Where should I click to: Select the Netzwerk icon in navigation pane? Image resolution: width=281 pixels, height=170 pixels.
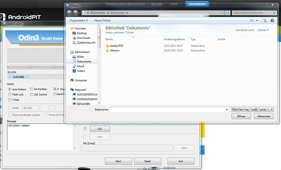72,89
